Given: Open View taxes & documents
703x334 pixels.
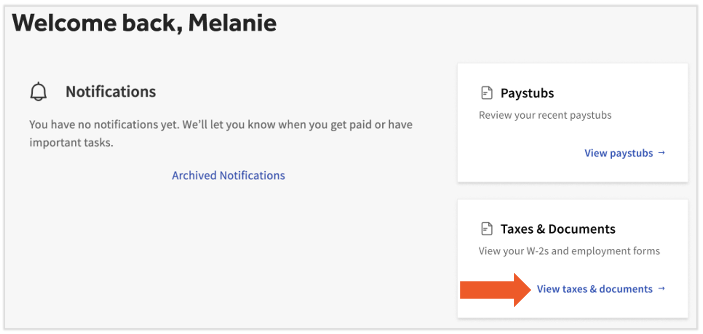Looking at the screenshot, I should 595,289.
